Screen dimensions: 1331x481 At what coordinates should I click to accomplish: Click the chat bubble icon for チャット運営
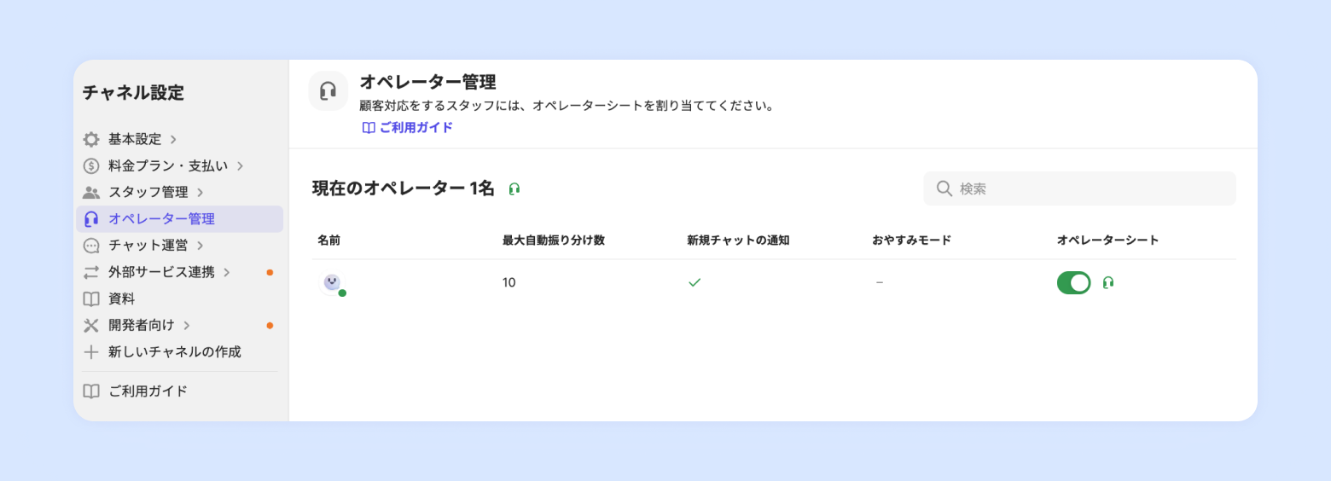click(91, 246)
